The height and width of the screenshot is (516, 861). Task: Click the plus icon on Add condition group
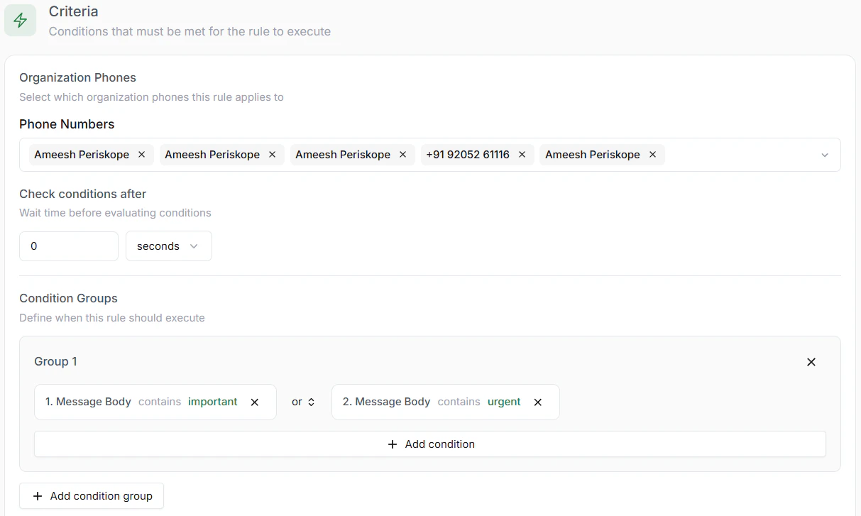(x=38, y=495)
